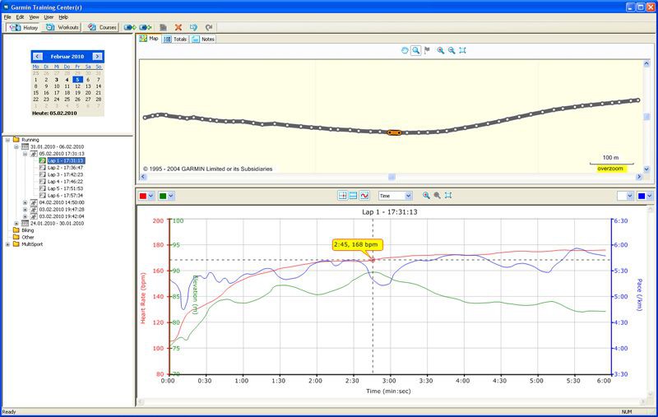Open the blue pace series dropdown arrow
The width and height of the screenshot is (658, 417).
[x=650, y=196]
